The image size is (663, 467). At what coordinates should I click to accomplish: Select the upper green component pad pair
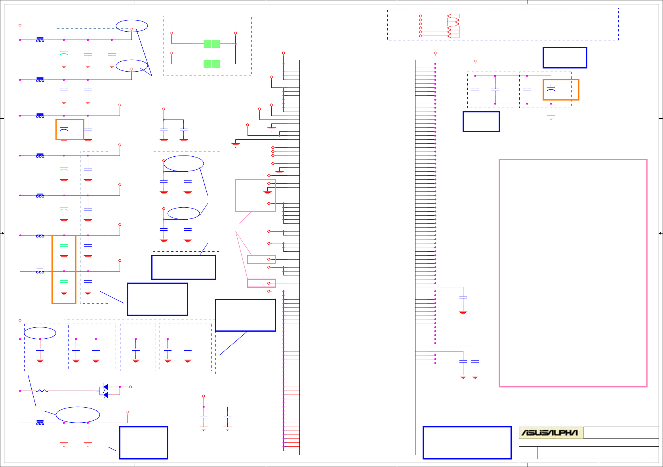click(211, 44)
